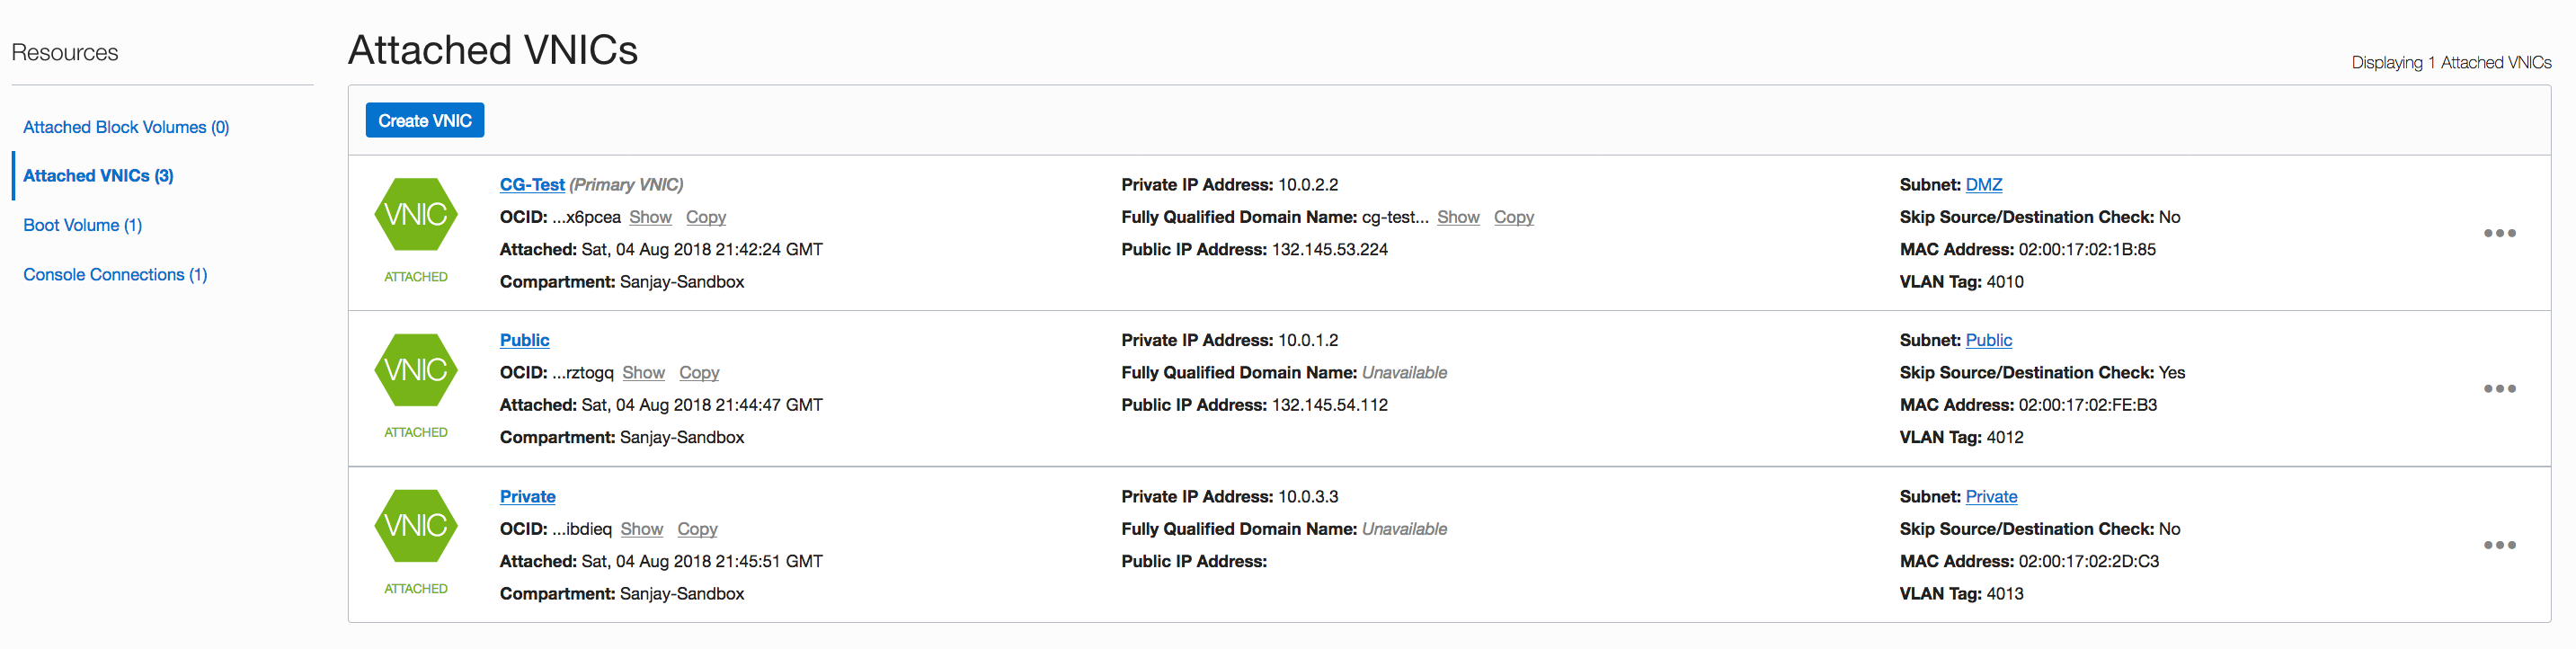Click the Private VNIC hexagon icon
The width and height of the screenshot is (2576, 649).
[415, 526]
